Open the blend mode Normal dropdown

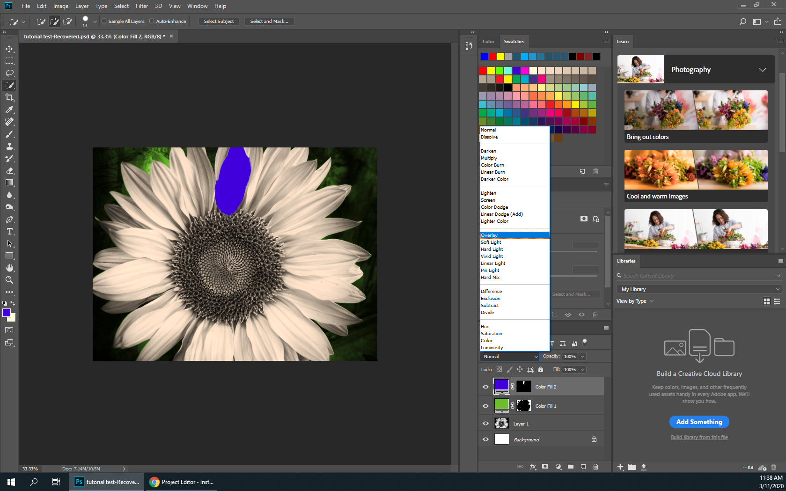click(510, 357)
